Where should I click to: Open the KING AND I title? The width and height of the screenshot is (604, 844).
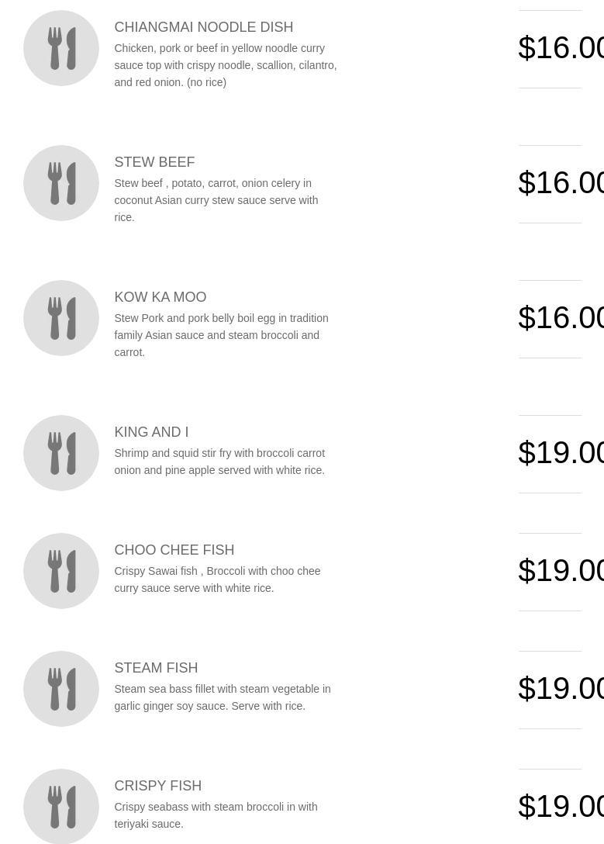click(151, 432)
